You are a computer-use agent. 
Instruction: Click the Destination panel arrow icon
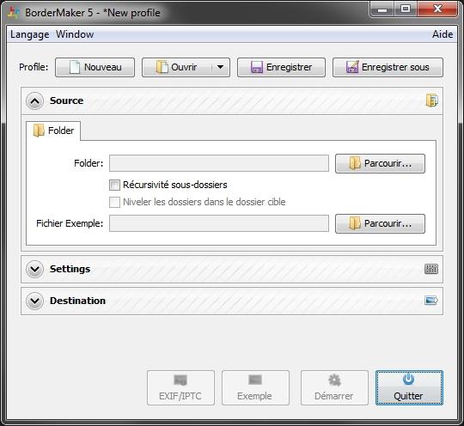click(431, 301)
